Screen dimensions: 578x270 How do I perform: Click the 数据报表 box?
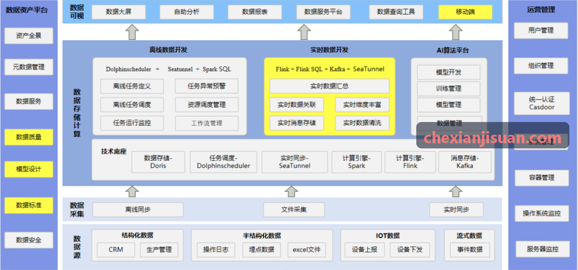[x=255, y=12]
